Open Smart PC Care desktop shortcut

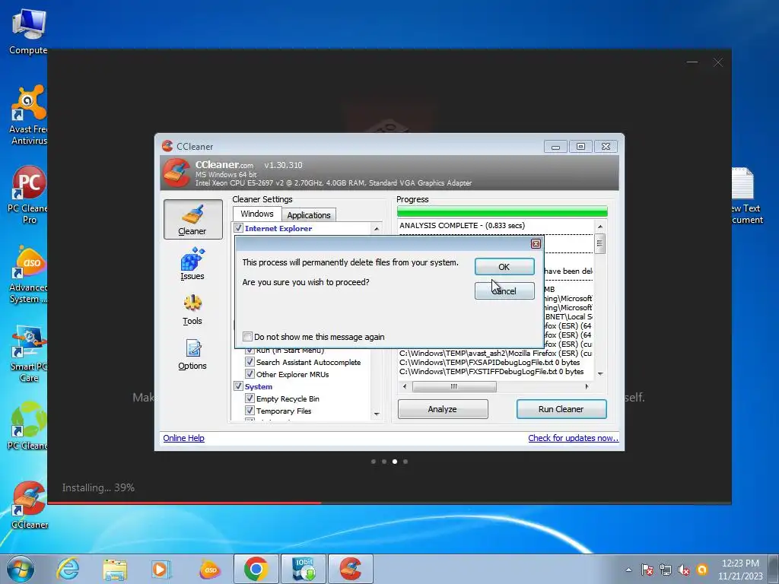point(29,354)
